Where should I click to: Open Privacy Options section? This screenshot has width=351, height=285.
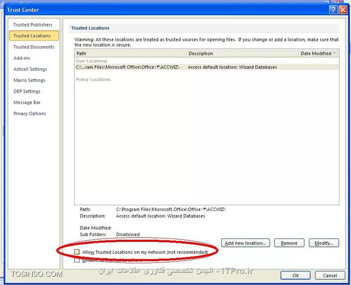30,114
